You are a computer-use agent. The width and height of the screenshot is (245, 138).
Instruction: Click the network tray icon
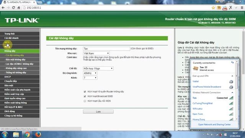(217, 135)
